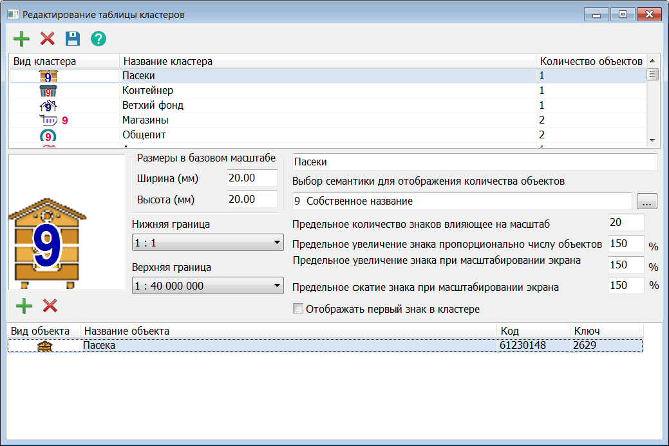This screenshot has height=446, width=669.
Task: Save the cluster table with the diskette icon
Action: tap(72, 39)
